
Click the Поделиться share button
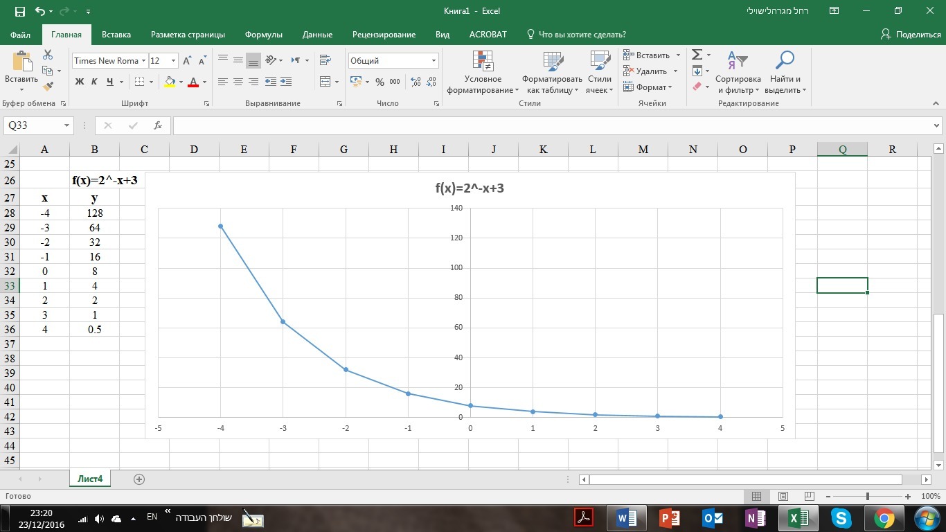click(911, 35)
